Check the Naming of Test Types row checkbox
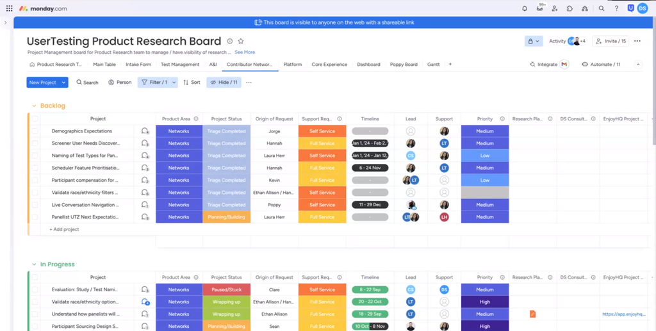The image size is (656, 331). click(35, 156)
